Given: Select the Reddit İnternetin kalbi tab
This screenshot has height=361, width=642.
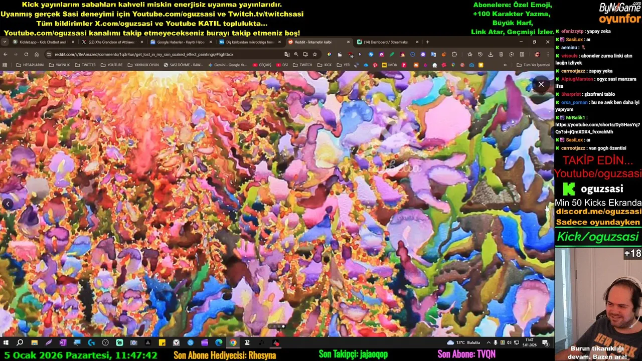Looking at the screenshot, I should pos(318,42).
